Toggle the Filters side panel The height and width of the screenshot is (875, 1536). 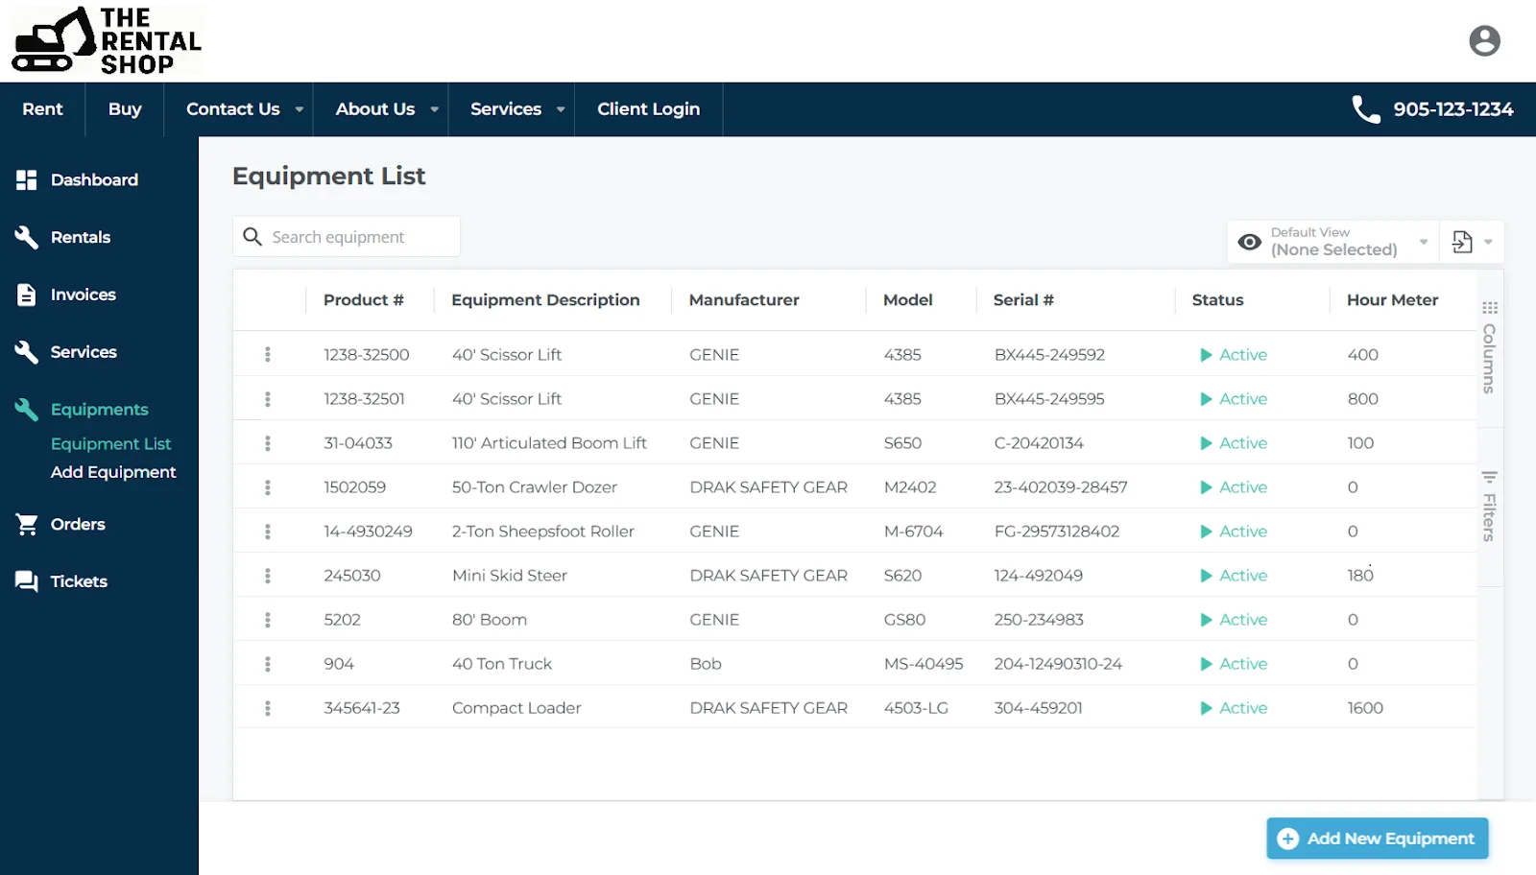coord(1489,507)
